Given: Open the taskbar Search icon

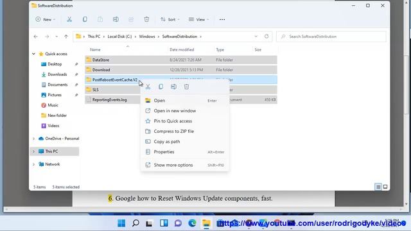Looking at the screenshot, I should [x=136, y=223].
